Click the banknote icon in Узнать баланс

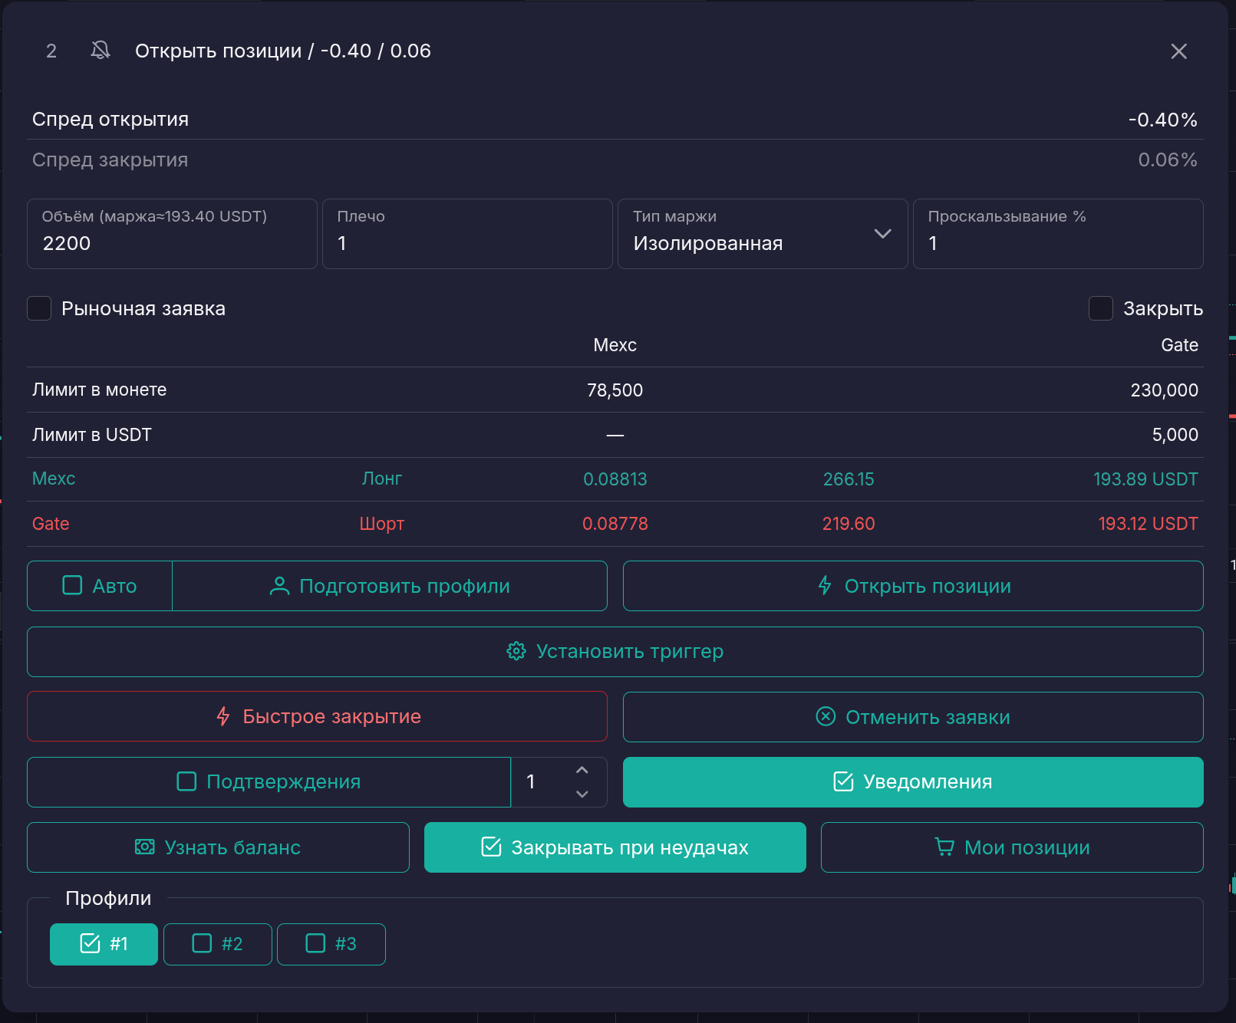point(145,847)
